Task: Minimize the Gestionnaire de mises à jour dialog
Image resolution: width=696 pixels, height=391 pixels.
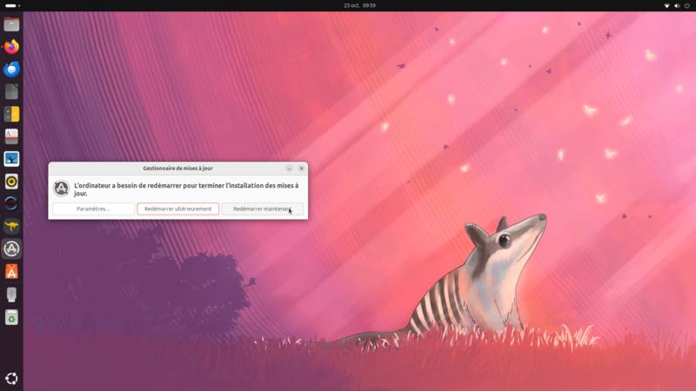Action: click(289, 169)
